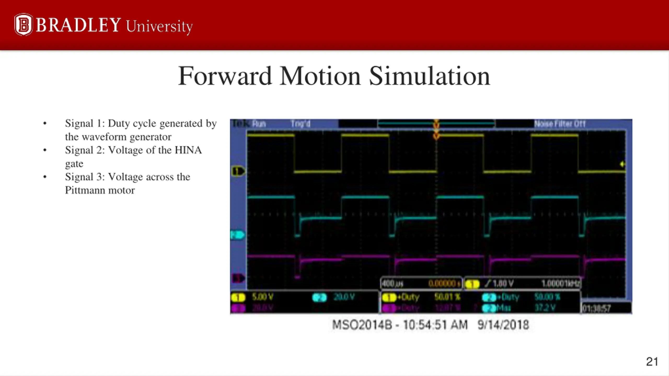This screenshot has width=669, height=376.
Task: Click the cyan 2 badge beside +Duty 50.00 %
Action: pyautogui.click(x=489, y=297)
